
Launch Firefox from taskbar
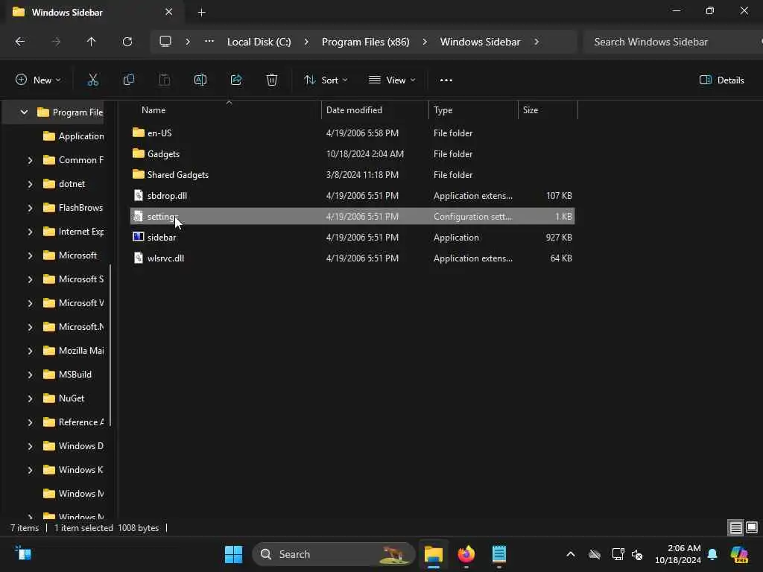[x=466, y=554]
